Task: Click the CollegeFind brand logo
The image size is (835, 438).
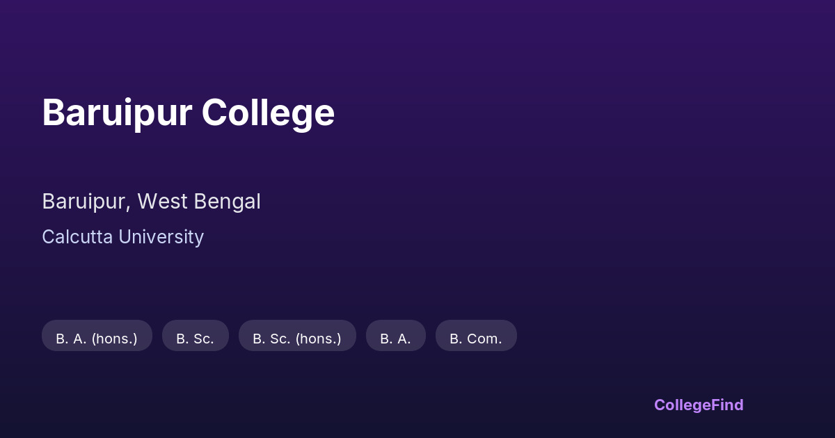Action: pyautogui.click(x=699, y=405)
